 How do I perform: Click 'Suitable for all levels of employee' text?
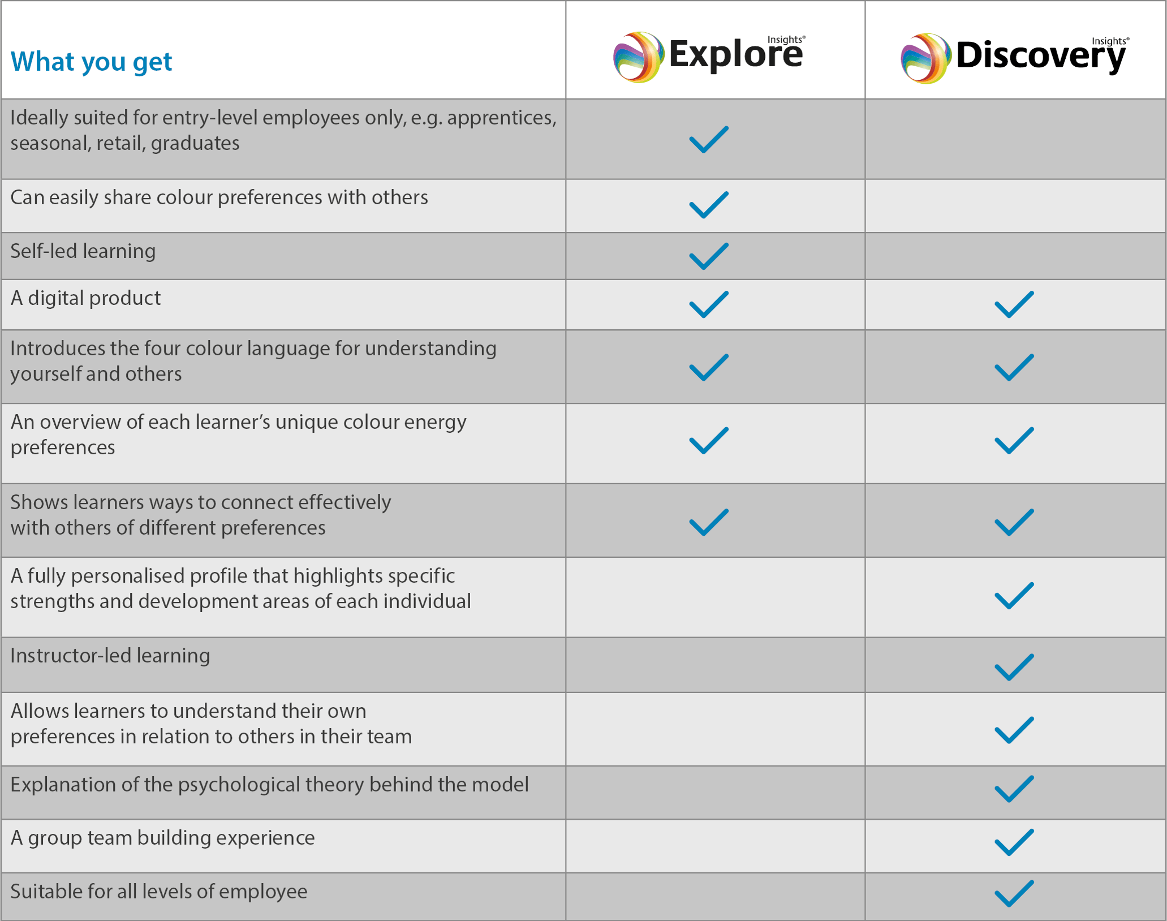159,891
